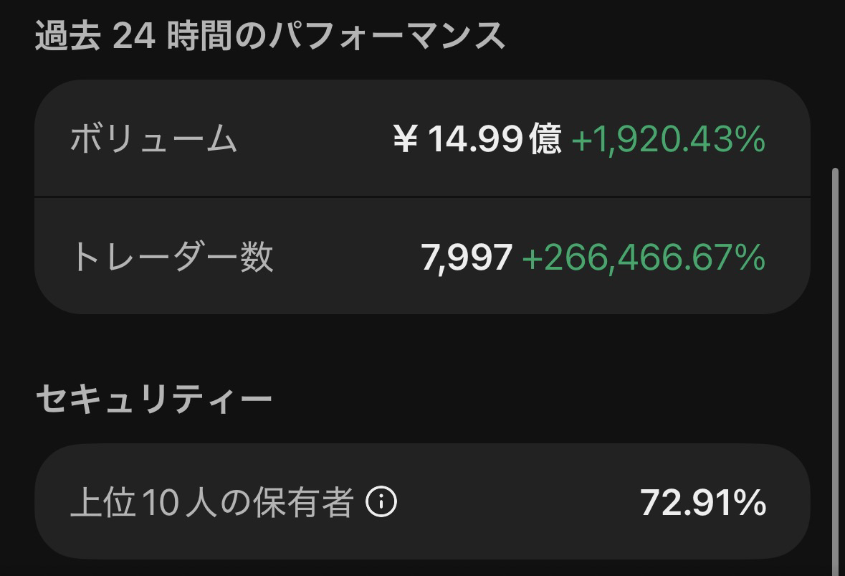
Task: Click the green +266,466.67% change
Action: click(x=644, y=257)
